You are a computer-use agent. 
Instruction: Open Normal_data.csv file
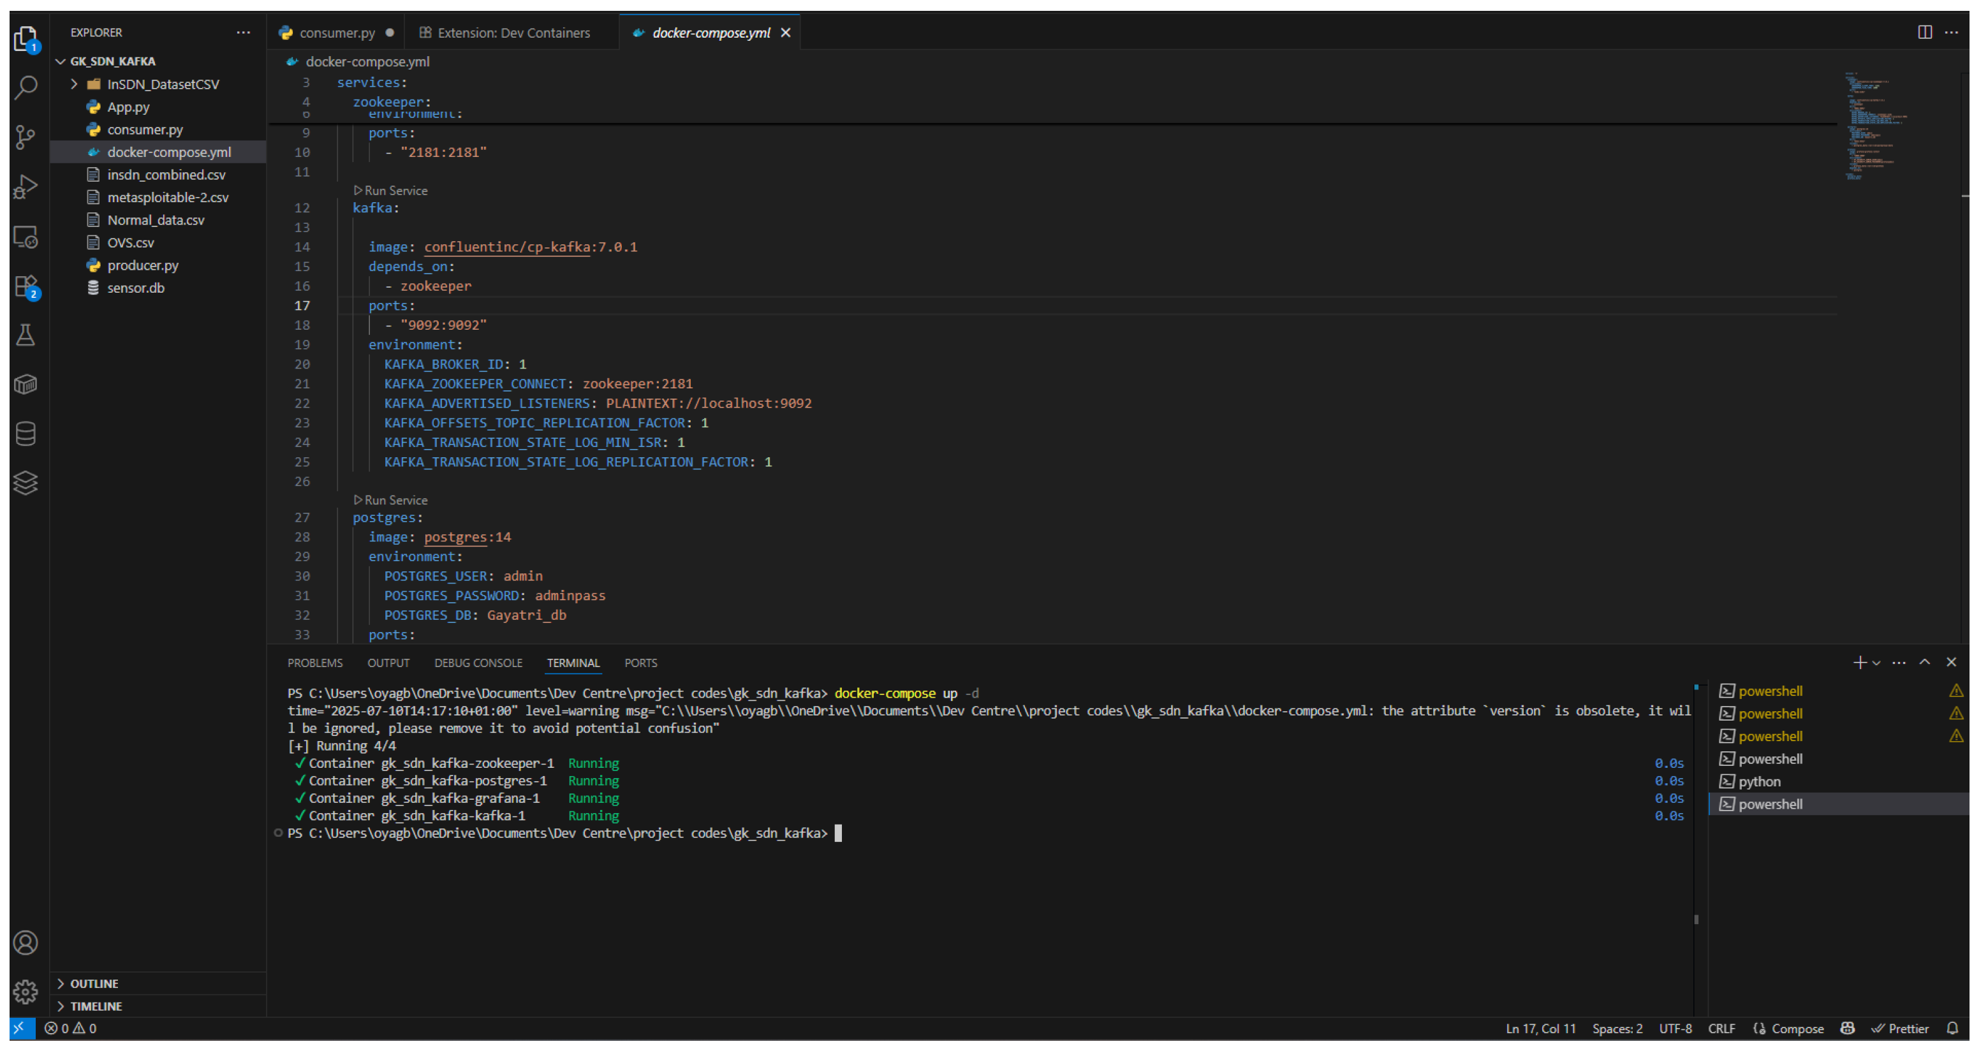[158, 220]
